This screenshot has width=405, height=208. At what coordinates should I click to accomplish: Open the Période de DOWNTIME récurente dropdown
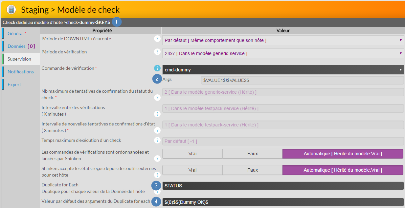tap(283, 40)
